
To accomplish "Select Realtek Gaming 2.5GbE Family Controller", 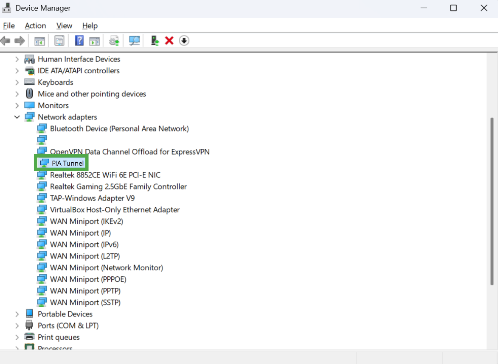I will coord(118,186).
